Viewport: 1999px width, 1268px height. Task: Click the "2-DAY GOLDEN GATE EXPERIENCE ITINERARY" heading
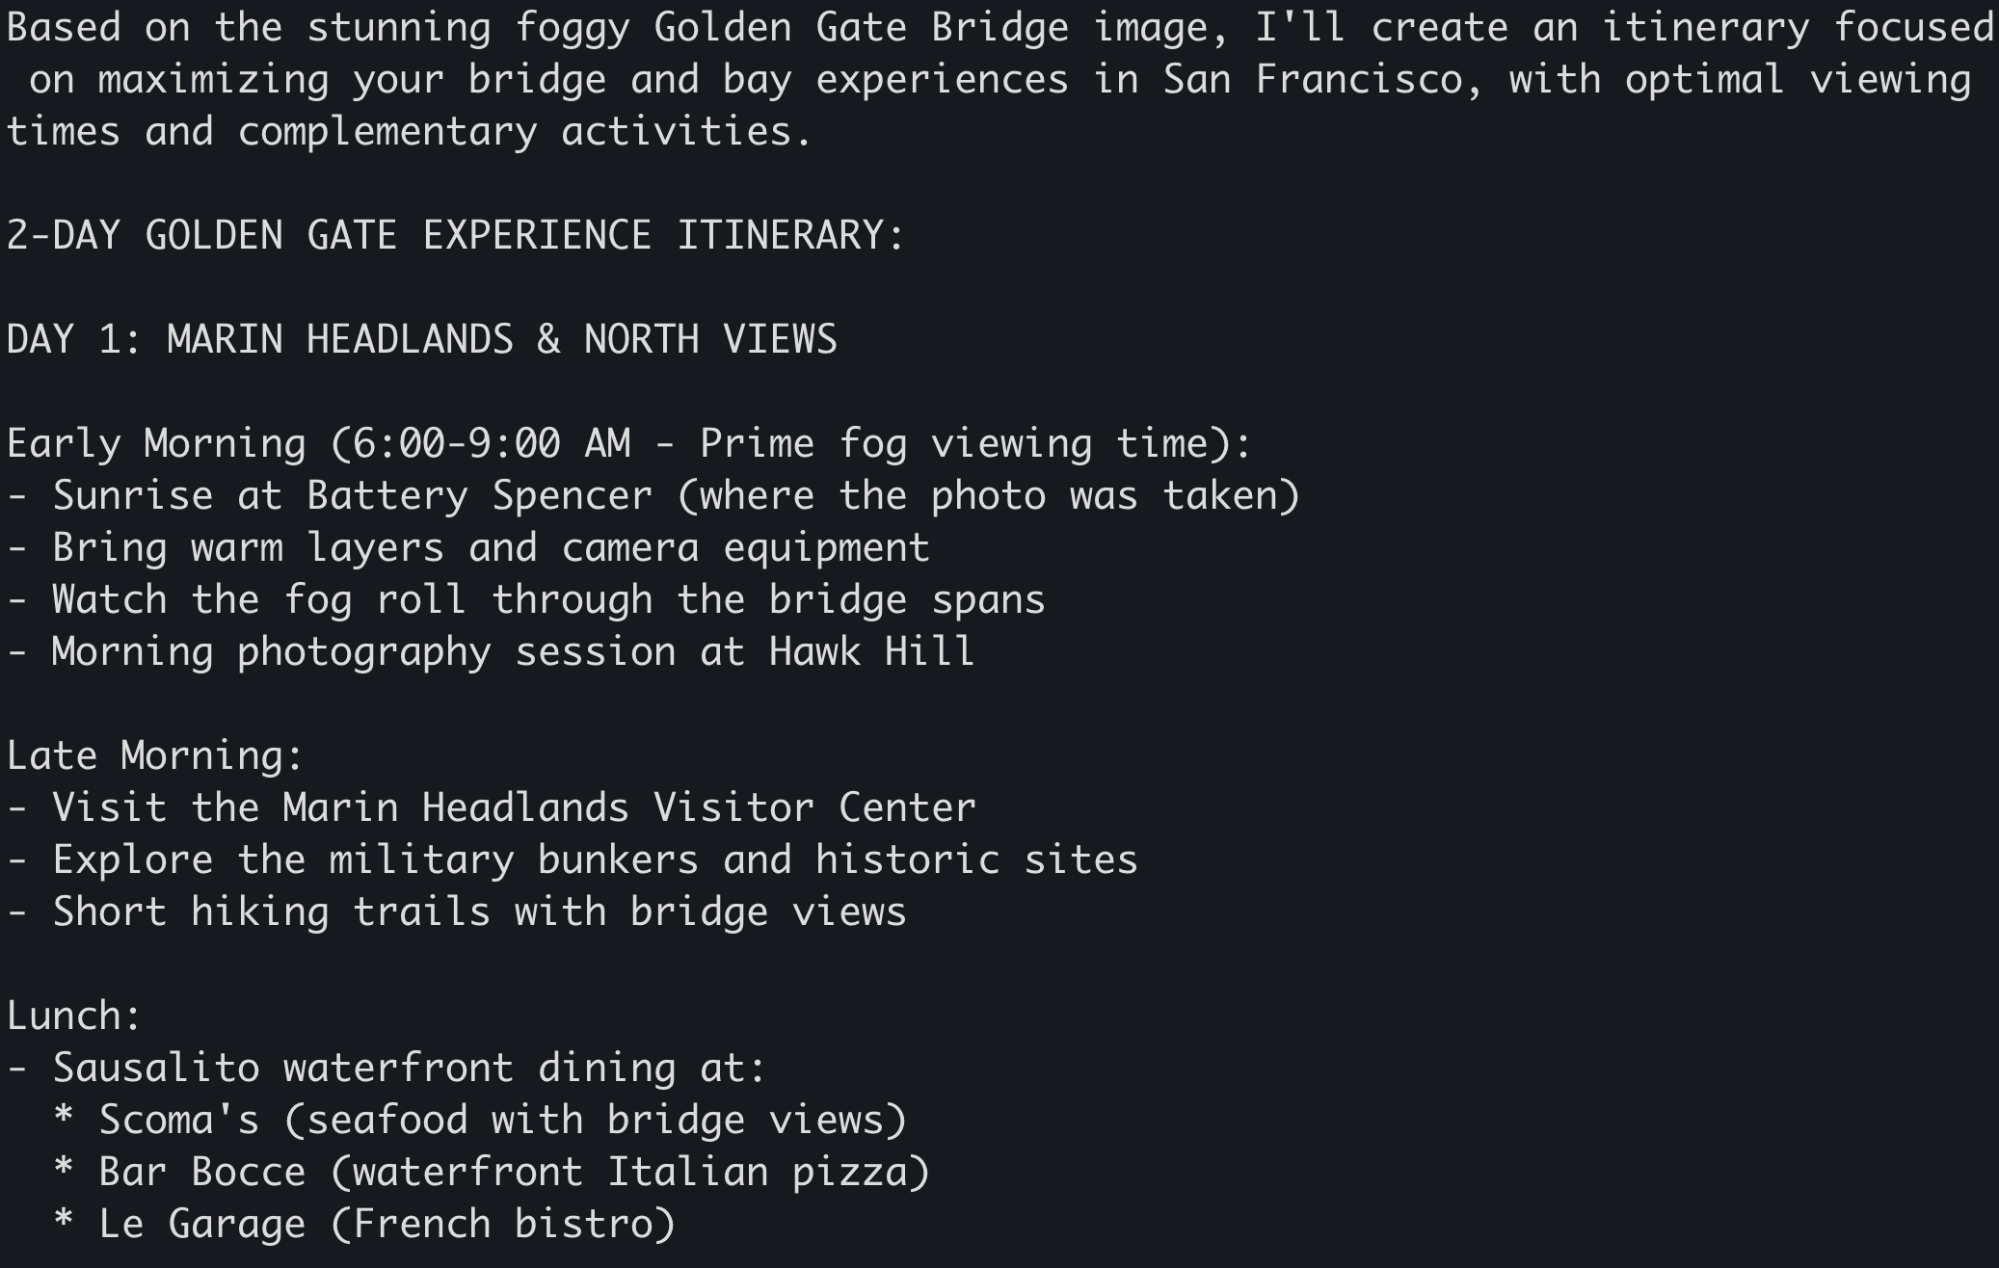tap(455, 236)
